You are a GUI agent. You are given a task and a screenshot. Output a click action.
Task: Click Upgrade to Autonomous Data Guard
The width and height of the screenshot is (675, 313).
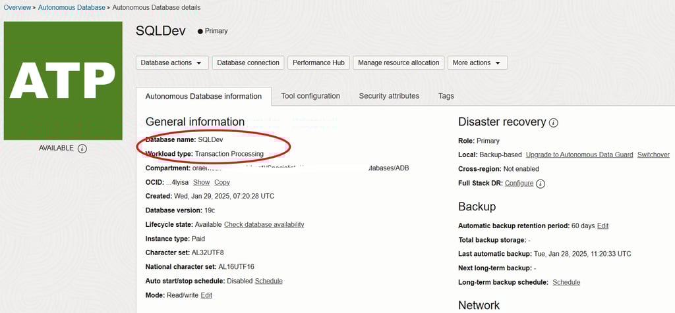tap(579, 155)
